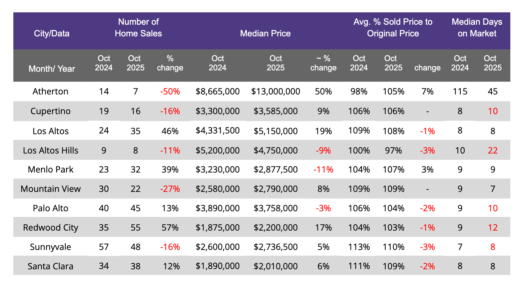Click the Median Days on Market header
This screenshot has height=293, width=525.
point(477,28)
